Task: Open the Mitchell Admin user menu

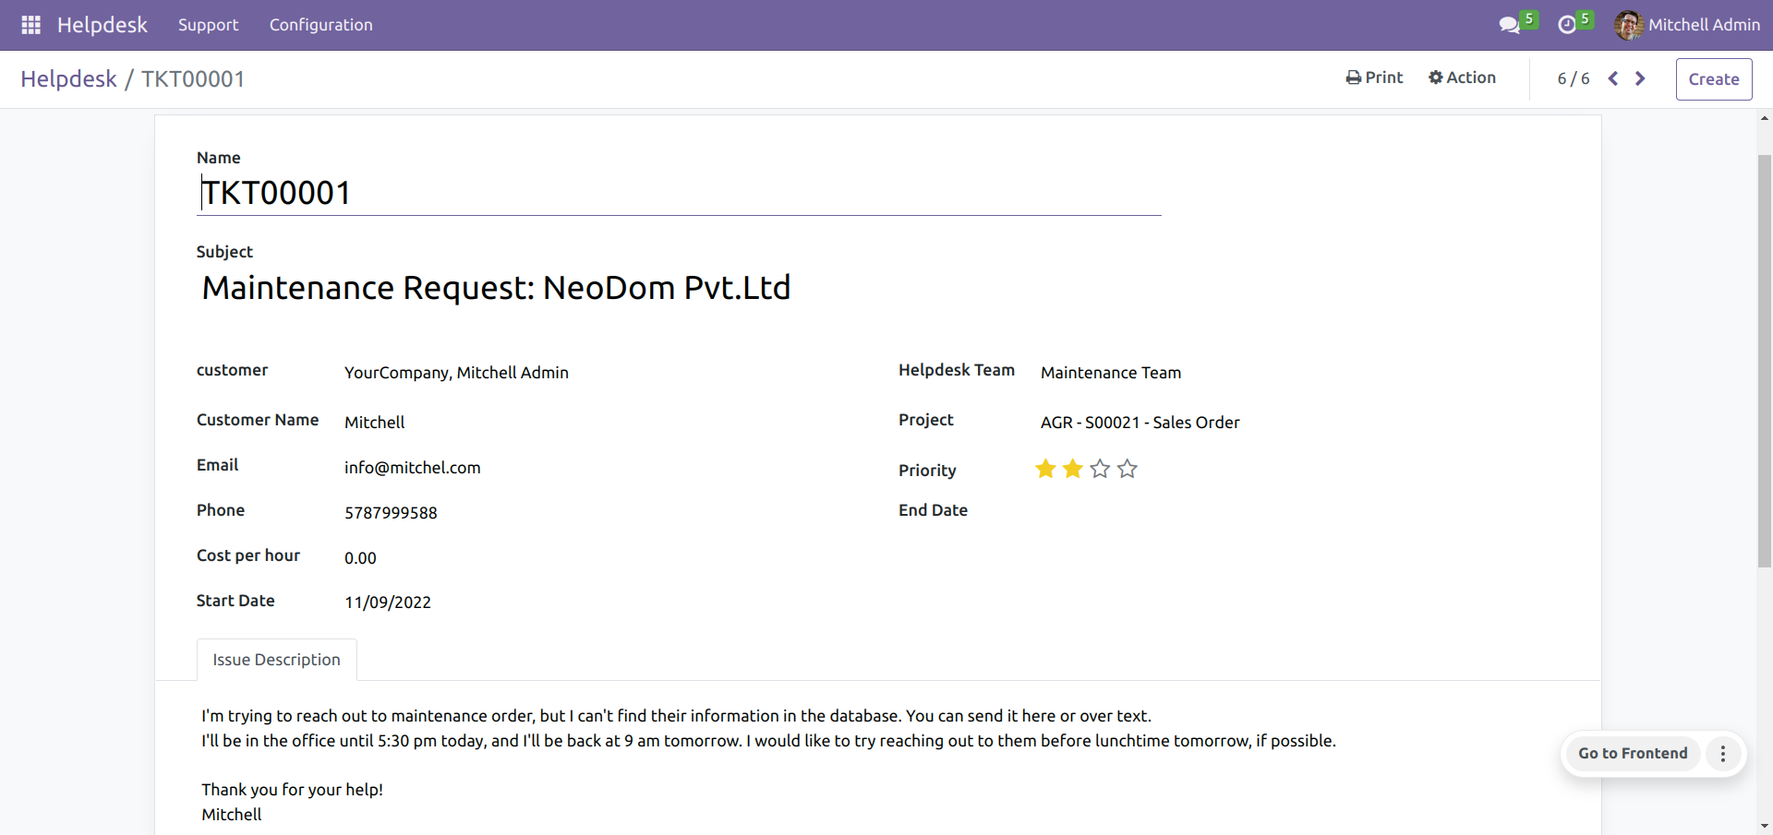Action: (1704, 25)
